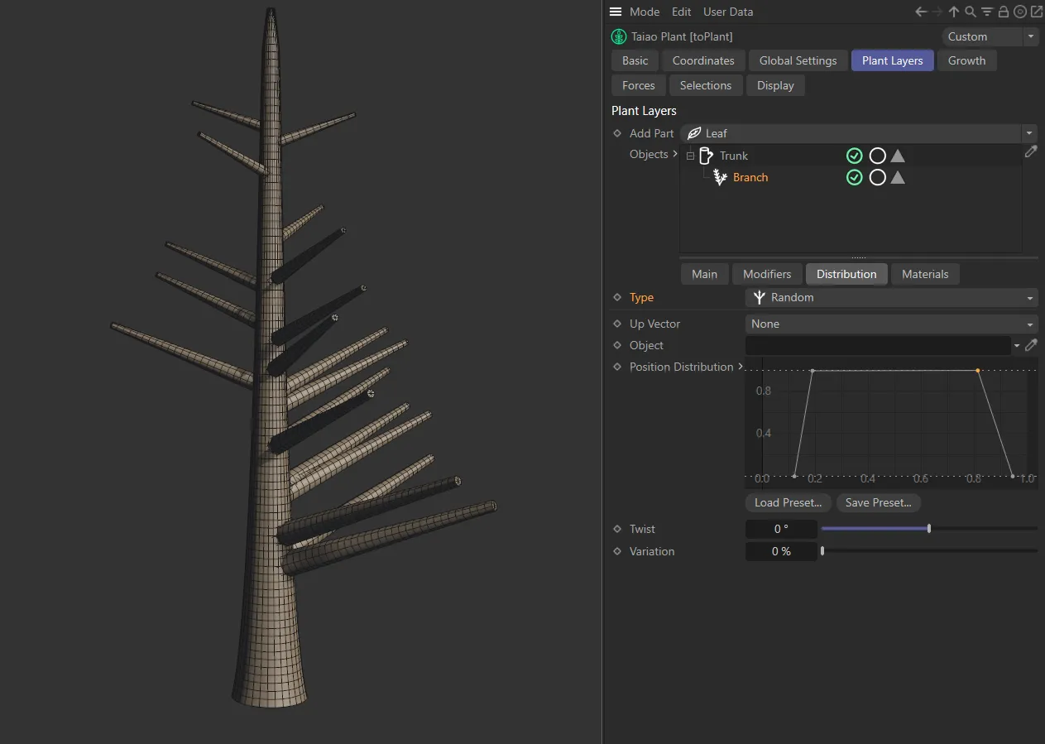
Task: Switch to the Growth tab
Action: [966, 60]
